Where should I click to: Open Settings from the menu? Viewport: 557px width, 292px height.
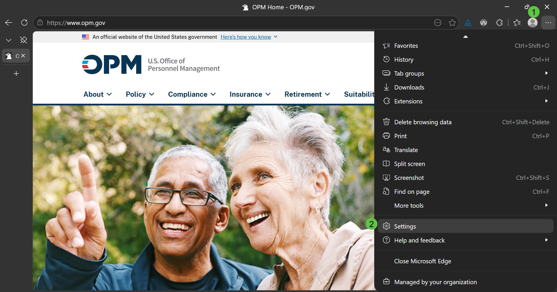tap(466, 226)
